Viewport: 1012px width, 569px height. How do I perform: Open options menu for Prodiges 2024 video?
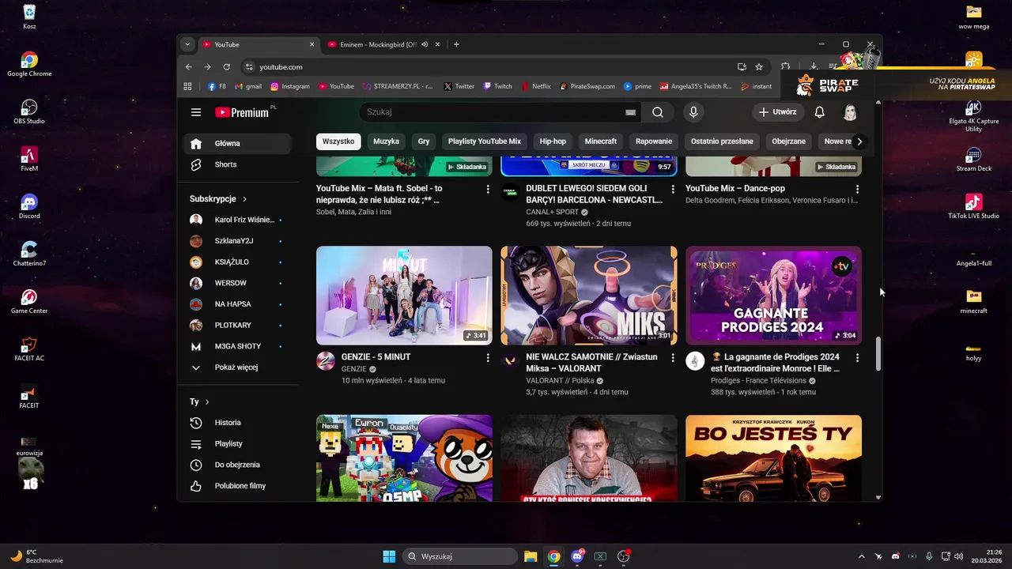[857, 358]
